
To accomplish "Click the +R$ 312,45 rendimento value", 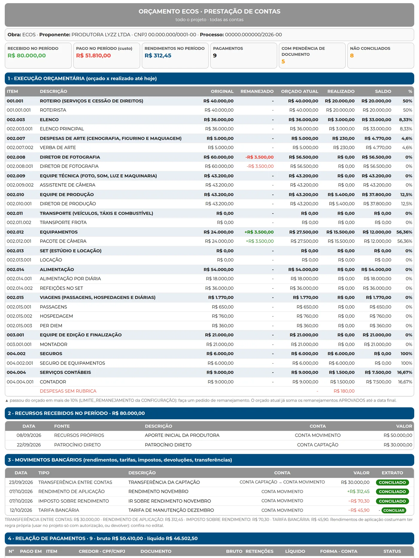I will (x=358, y=492).
